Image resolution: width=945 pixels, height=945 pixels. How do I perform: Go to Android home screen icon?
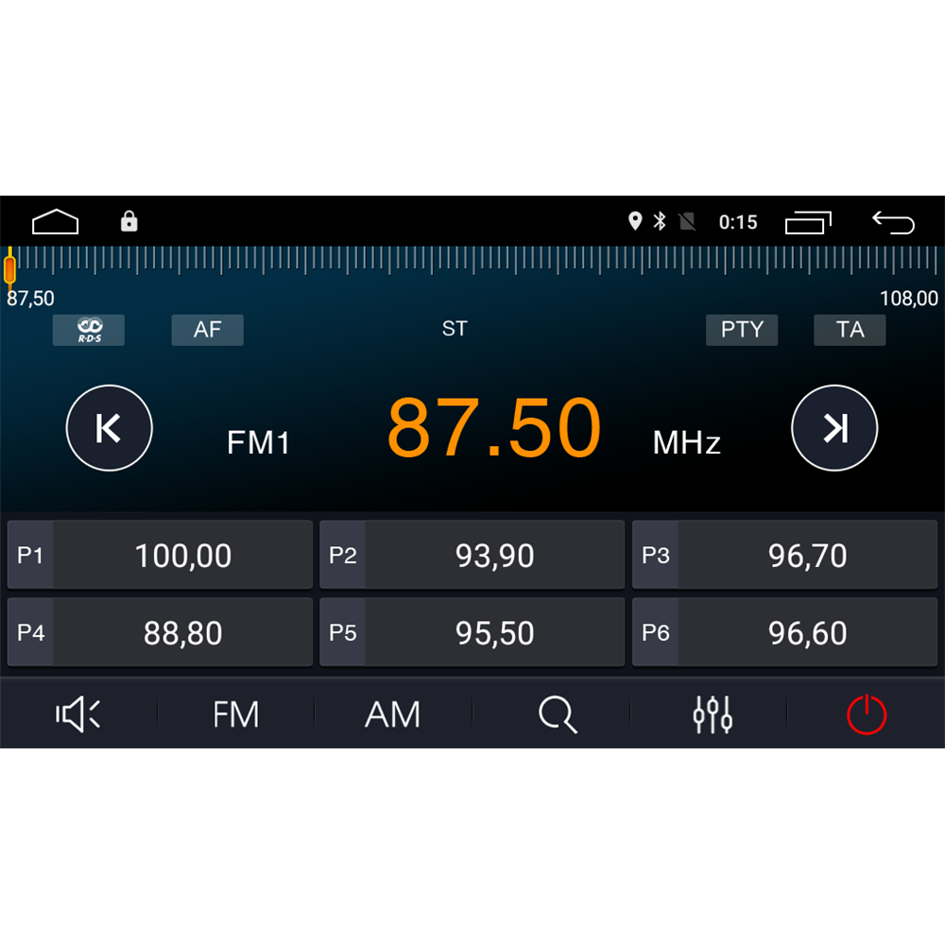tap(55, 222)
